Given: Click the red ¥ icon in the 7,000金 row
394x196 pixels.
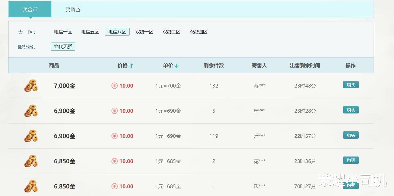Looking at the screenshot, I should [x=114, y=86].
